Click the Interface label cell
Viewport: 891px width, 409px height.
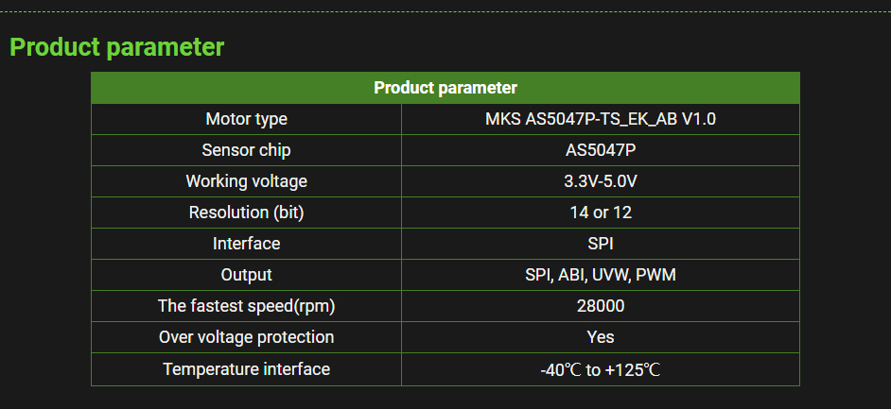pos(246,244)
